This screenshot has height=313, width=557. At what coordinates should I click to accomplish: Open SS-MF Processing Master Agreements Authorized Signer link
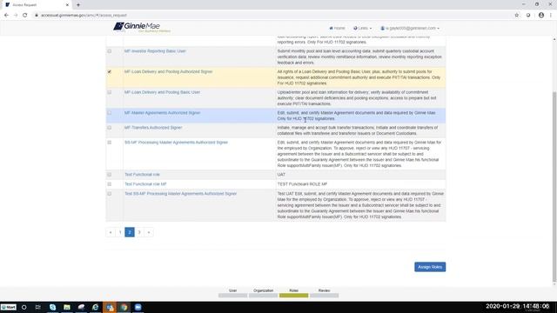pyautogui.click(x=176, y=143)
